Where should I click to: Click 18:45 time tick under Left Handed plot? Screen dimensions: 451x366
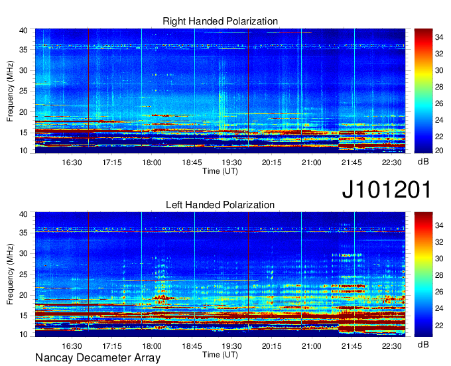tap(192, 346)
